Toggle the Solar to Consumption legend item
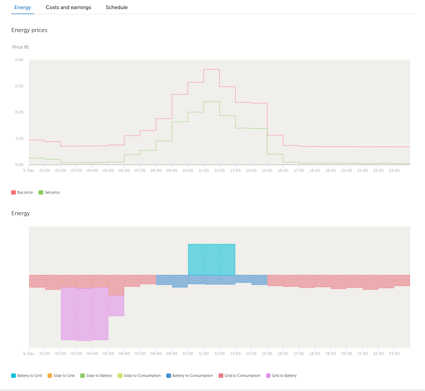 coord(139,375)
